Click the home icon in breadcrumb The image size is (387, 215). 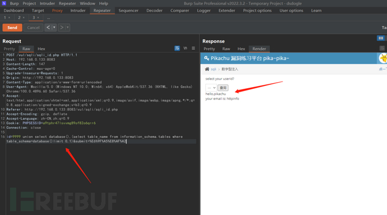(207, 69)
